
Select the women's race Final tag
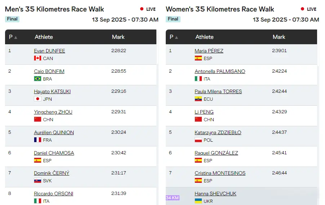tap(173, 19)
